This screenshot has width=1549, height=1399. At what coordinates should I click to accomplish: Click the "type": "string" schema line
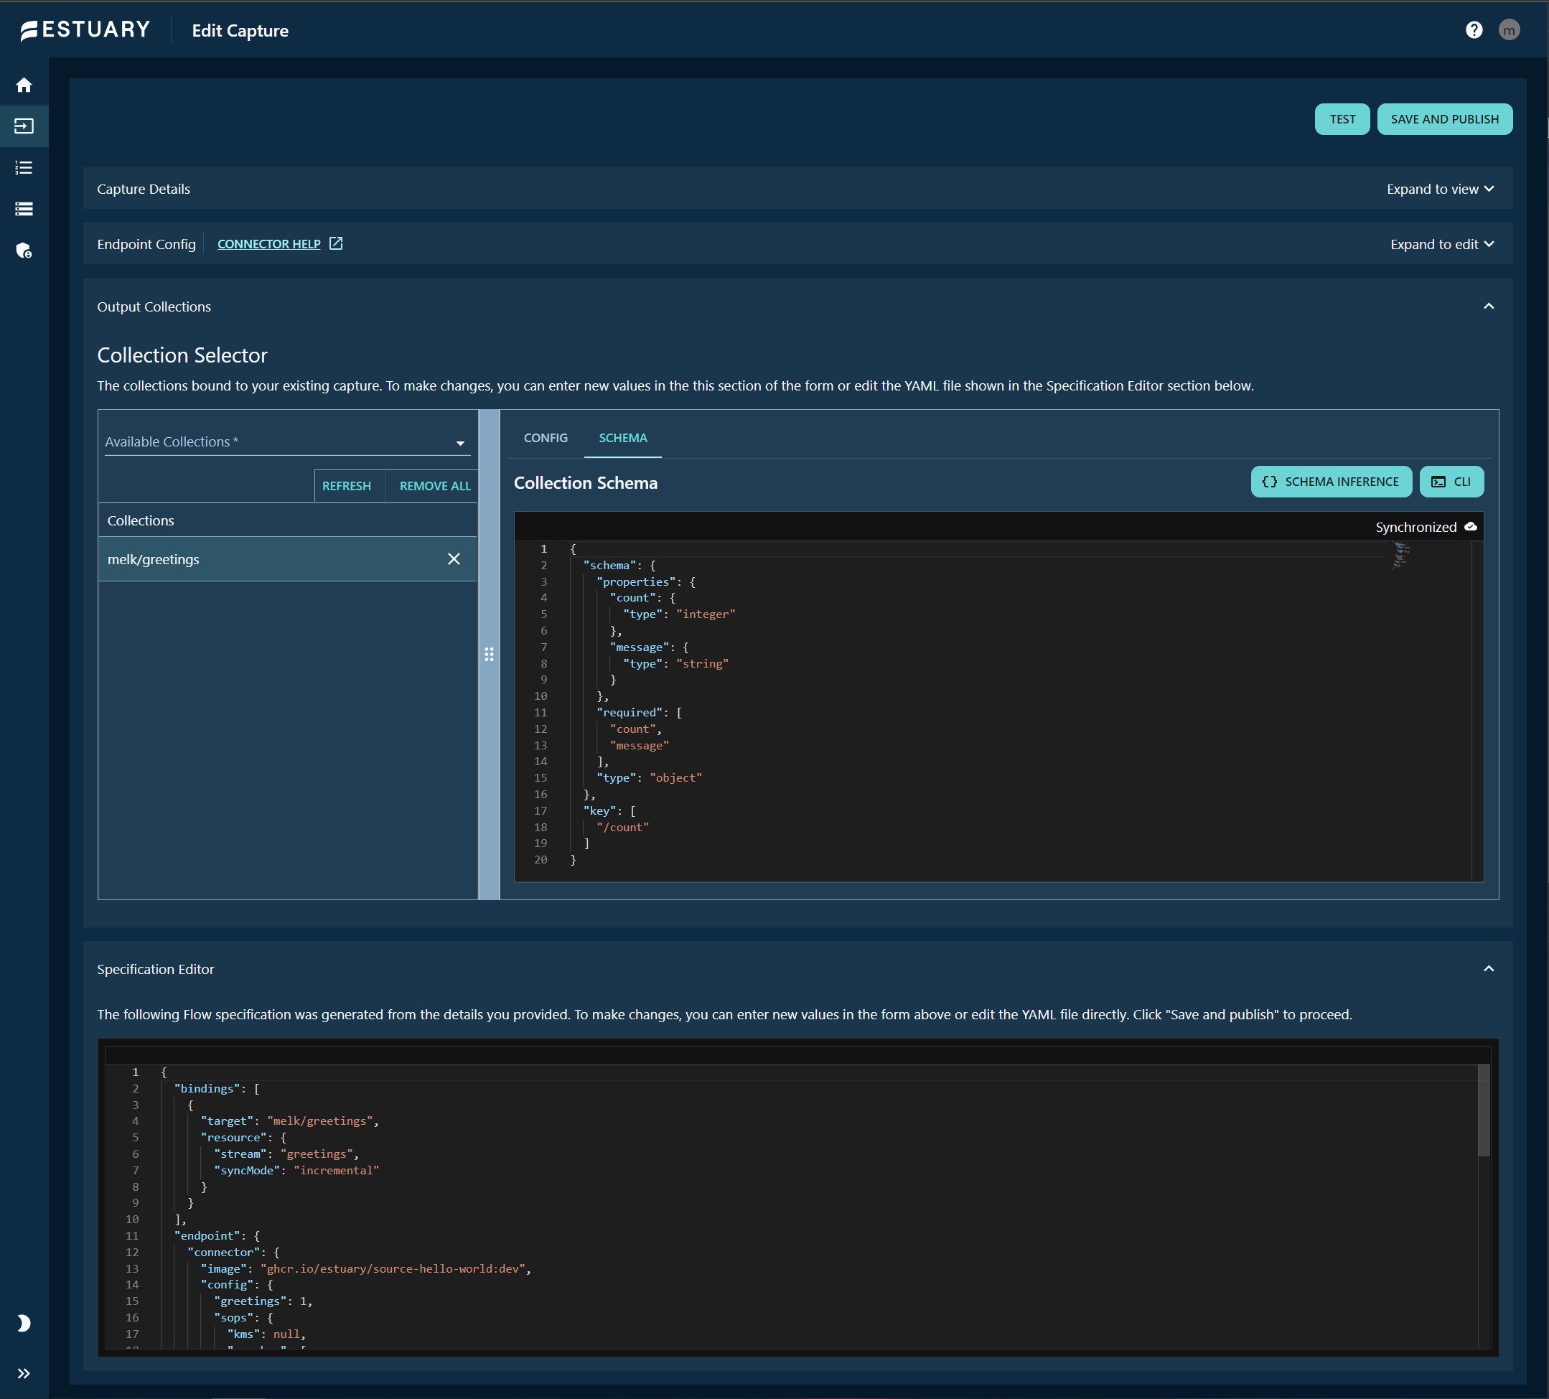(x=676, y=664)
